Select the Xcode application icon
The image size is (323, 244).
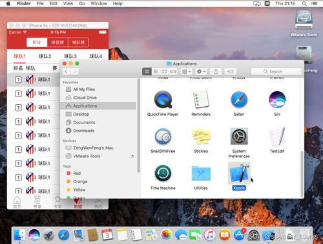pyautogui.click(x=239, y=173)
